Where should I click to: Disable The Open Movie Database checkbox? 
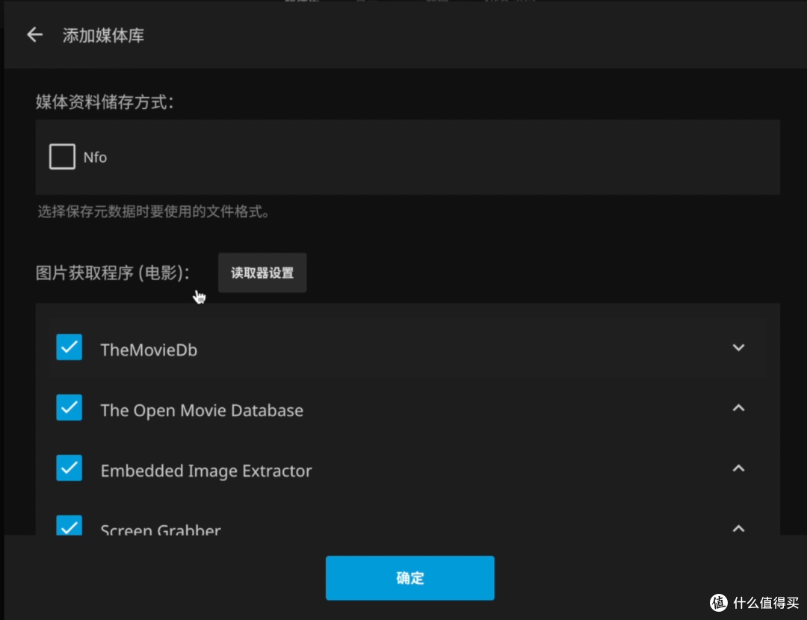click(x=69, y=407)
